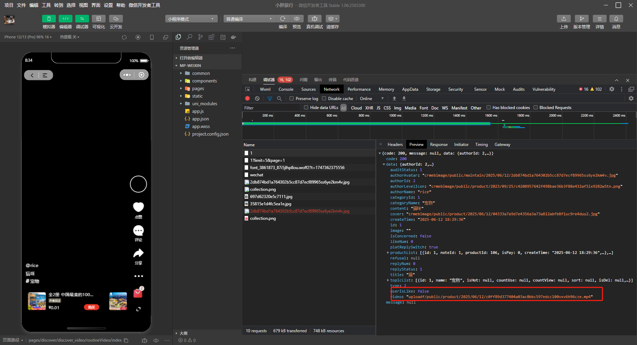Open the 问题 problems panel
The height and width of the screenshot is (345, 637).
pos(304,80)
